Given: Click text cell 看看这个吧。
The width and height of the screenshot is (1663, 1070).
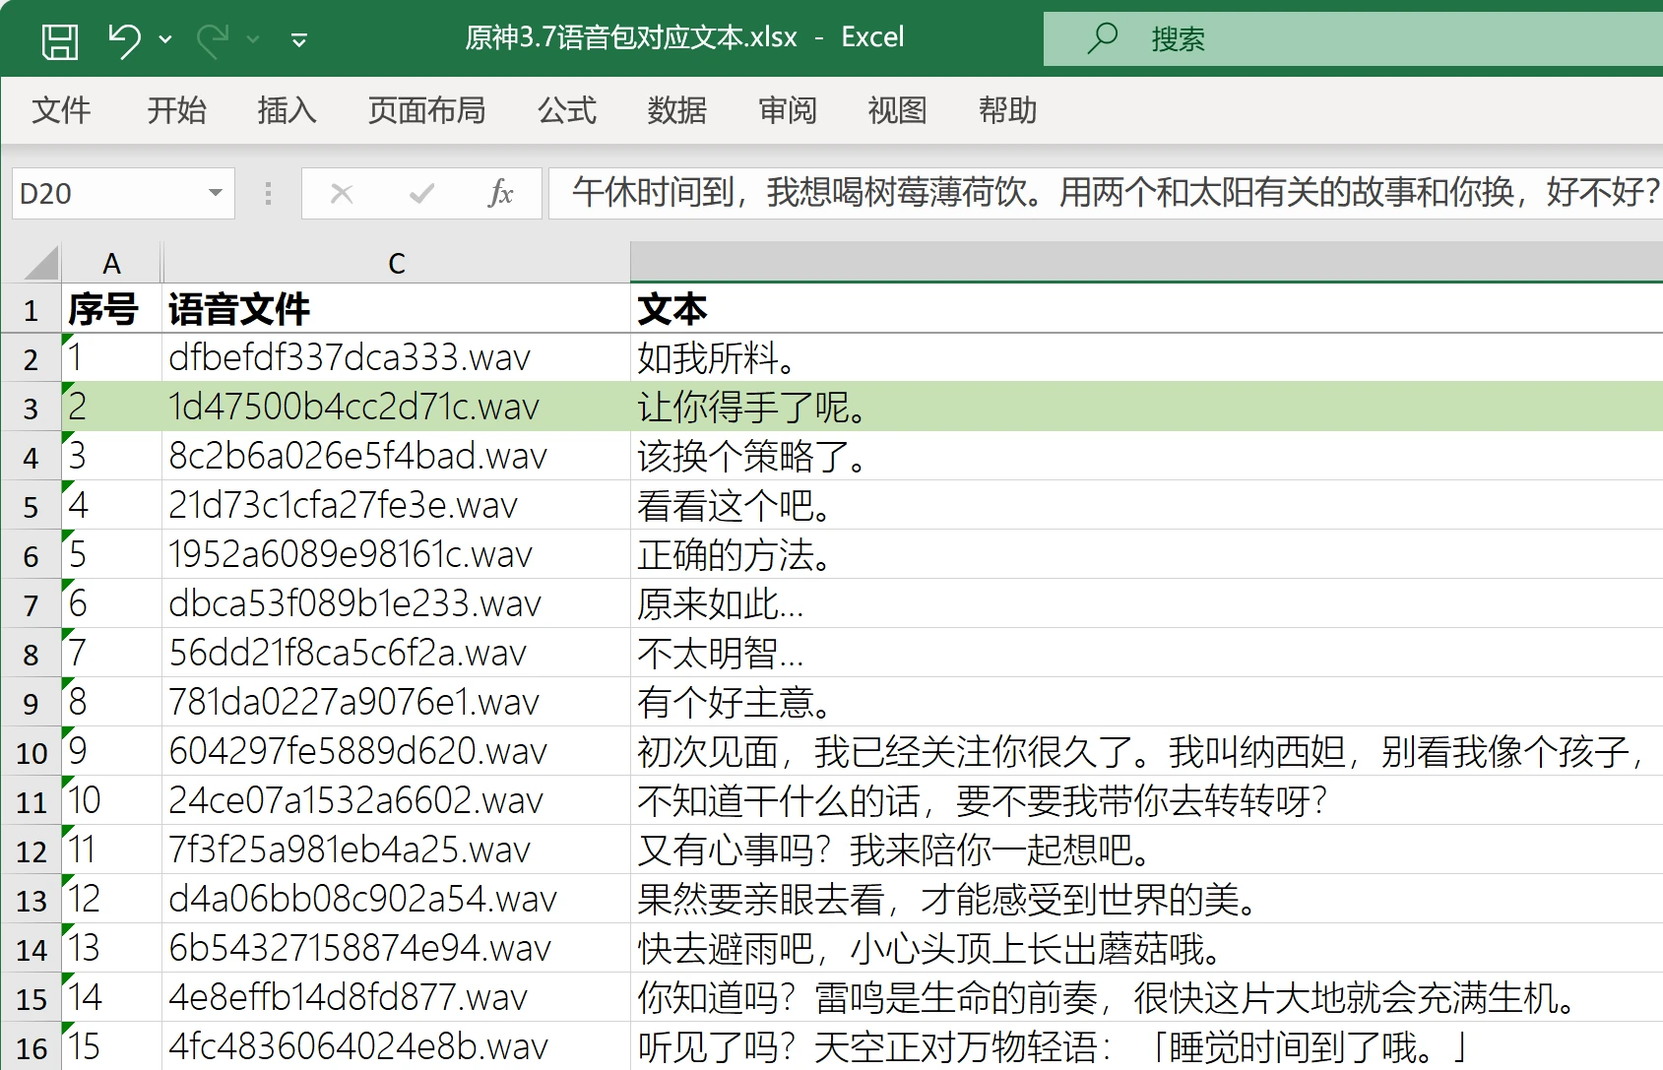Looking at the screenshot, I should 1147,506.
